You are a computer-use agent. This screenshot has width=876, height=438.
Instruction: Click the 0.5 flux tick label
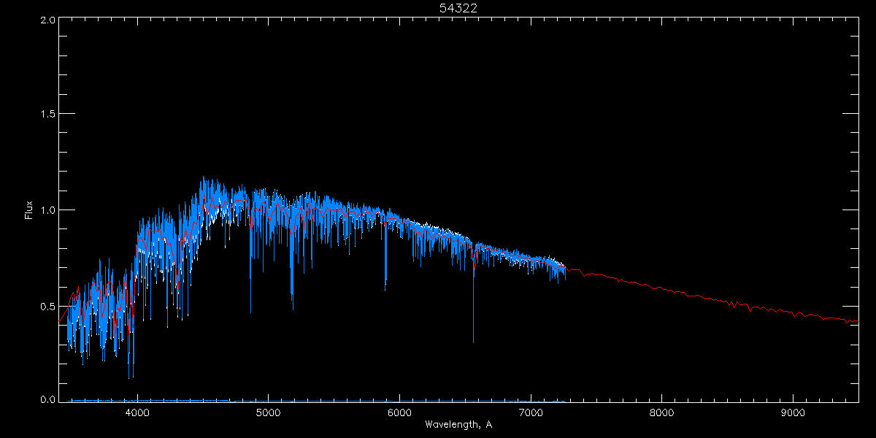(47, 305)
